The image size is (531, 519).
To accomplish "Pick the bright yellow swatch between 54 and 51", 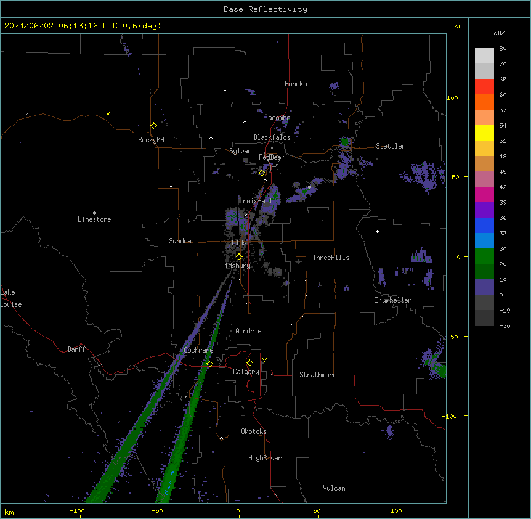I will [x=484, y=133].
